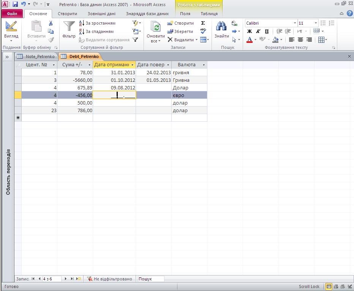This screenshot has width=354, height=291.
Task: Run the spelling check (ABC) icon
Action: pos(203,31)
